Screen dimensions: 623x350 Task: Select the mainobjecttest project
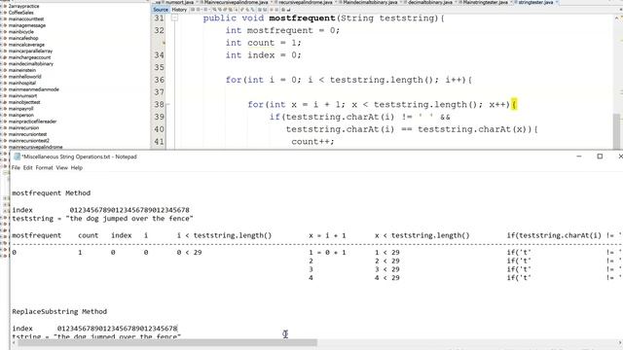pyautogui.click(x=24, y=102)
